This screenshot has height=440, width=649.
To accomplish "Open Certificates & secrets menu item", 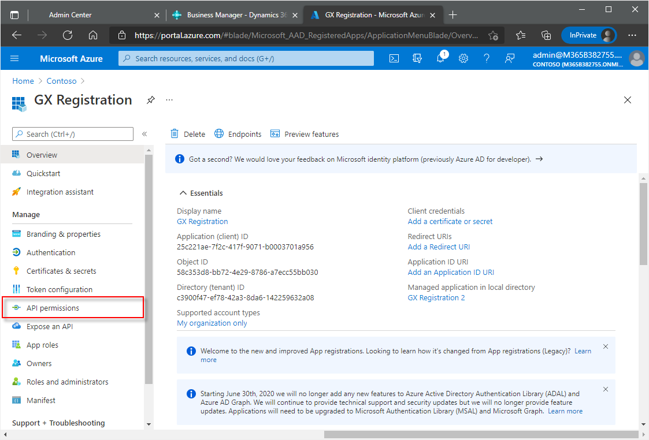I will tap(61, 271).
